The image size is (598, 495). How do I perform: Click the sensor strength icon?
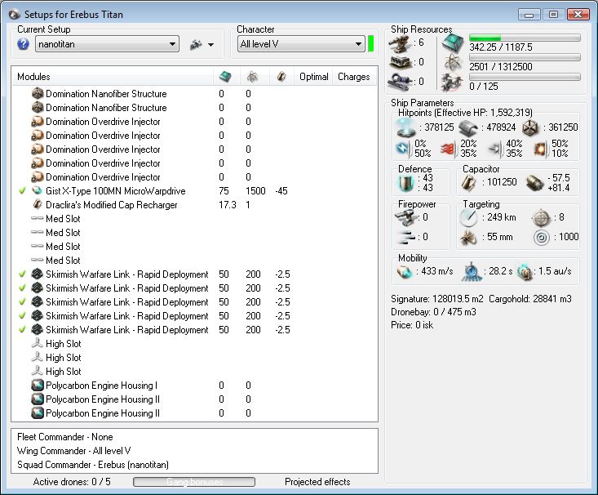pyautogui.click(x=541, y=238)
